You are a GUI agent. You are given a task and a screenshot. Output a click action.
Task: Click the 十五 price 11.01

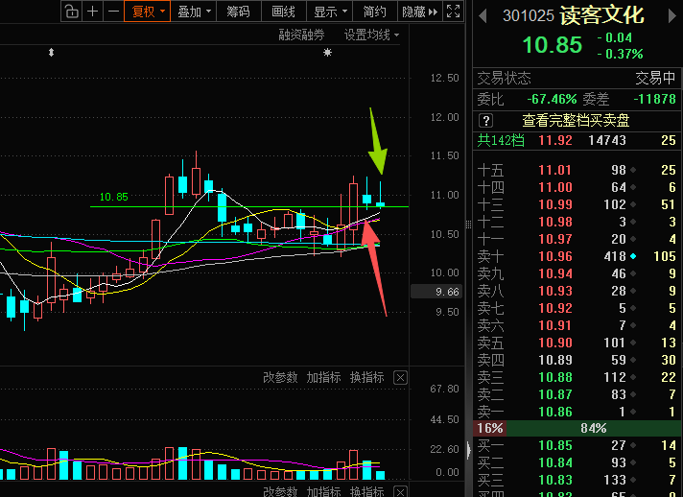pyautogui.click(x=554, y=170)
